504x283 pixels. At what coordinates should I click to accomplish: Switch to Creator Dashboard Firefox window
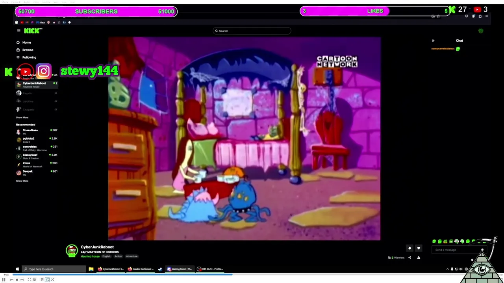(x=141, y=269)
